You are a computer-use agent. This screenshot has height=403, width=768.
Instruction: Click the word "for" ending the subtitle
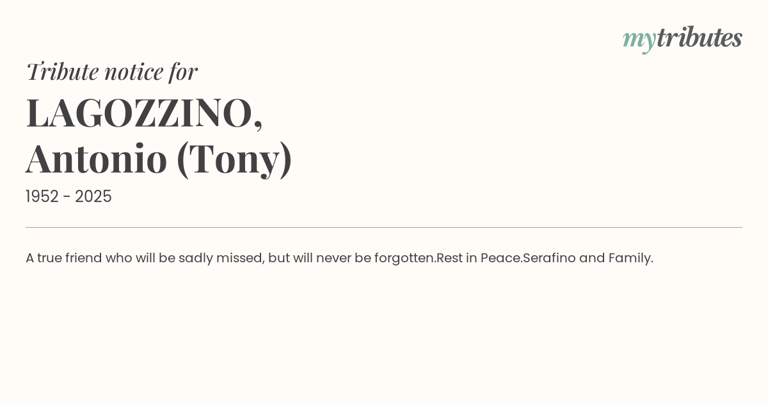click(183, 71)
